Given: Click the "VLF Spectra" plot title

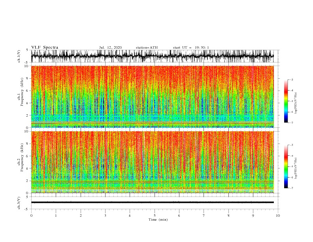Looking at the screenshot, I should click(x=45, y=47).
